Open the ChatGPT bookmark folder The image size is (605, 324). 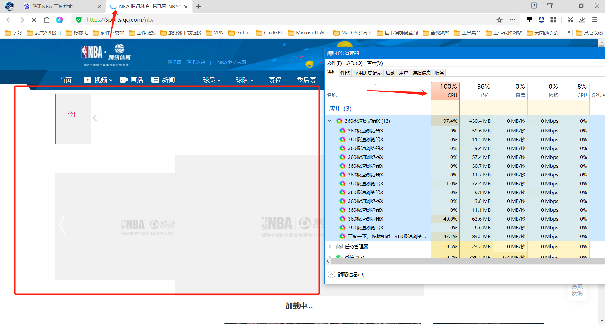tap(270, 33)
